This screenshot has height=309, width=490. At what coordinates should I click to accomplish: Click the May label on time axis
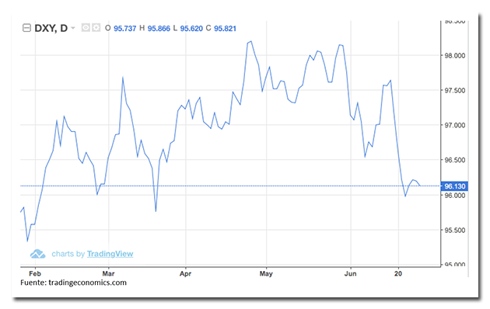[x=266, y=273]
